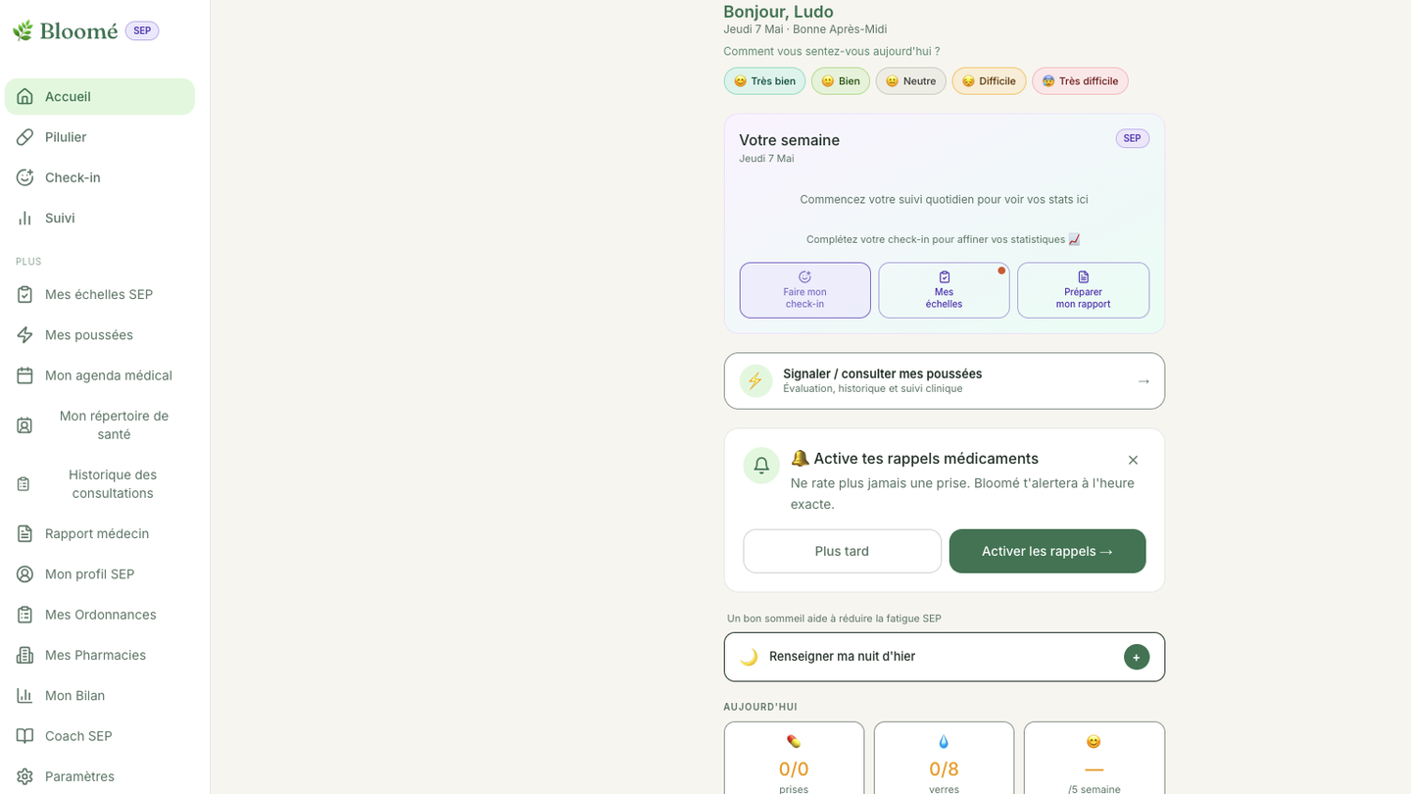Open Mes Pharmacies building icon
1411x794 pixels.
click(x=24, y=655)
